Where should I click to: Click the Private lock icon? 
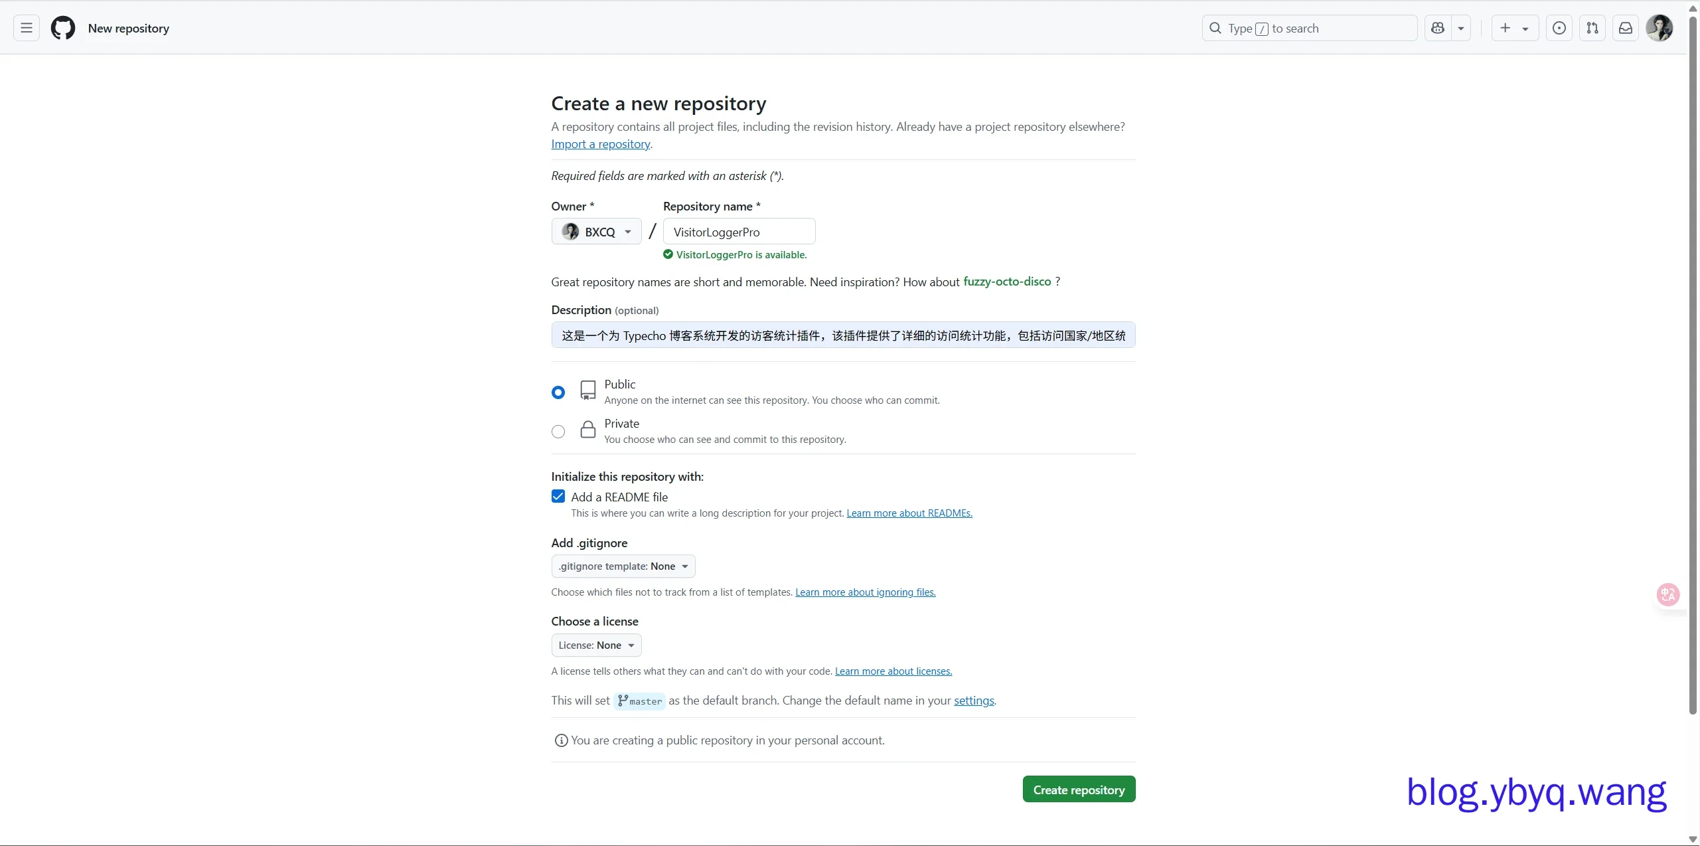click(x=588, y=430)
